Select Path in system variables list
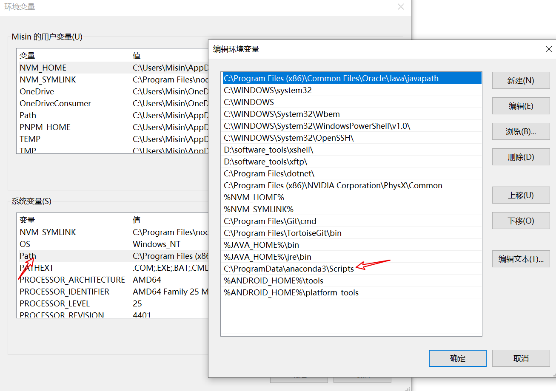The image size is (556, 391). pos(28,256)
